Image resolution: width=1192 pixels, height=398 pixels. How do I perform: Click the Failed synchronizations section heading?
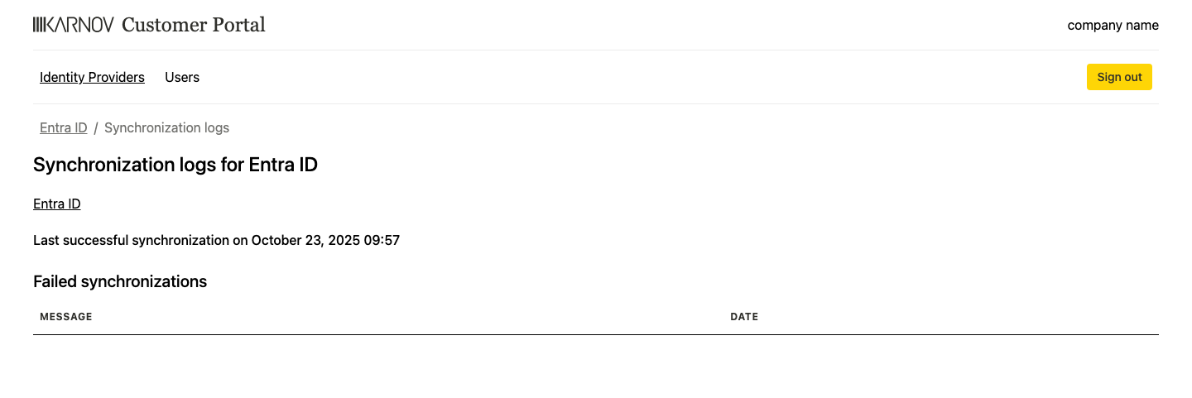click(120, 281)
